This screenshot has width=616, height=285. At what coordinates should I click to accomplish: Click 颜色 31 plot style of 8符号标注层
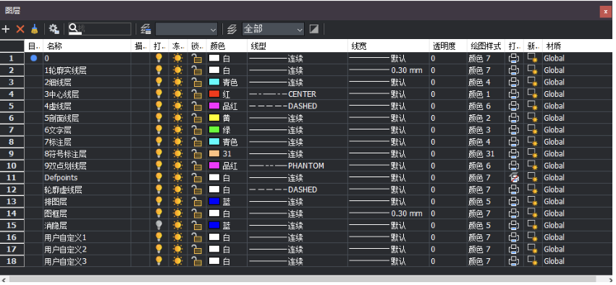tap(481, 154)
